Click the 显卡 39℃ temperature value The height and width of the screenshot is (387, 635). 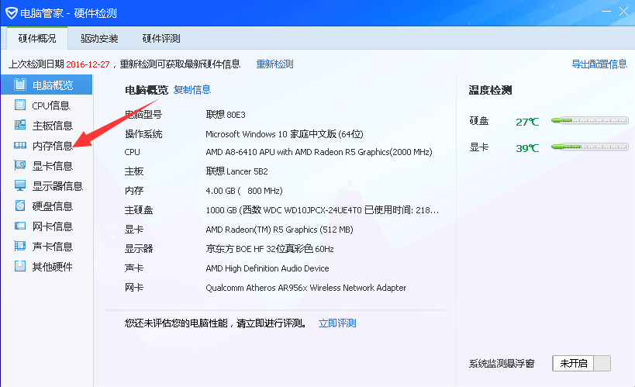(x=527, y=148)
